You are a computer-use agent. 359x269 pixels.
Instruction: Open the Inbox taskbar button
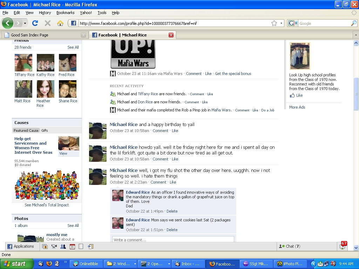188,264
